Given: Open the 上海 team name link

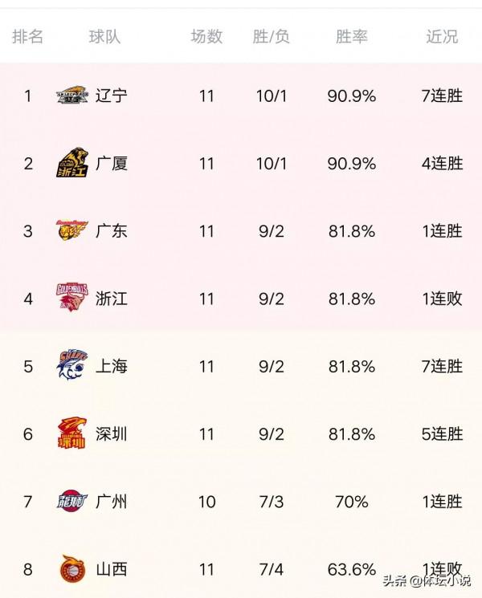Looking at the screenshot, I should 111,367.
